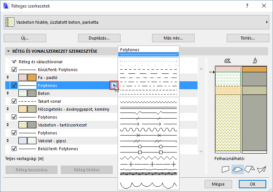Choose the thick hatched band line type
Image resolution: width=273 pixels, height=192 pixels.
(x=148, y=174)
